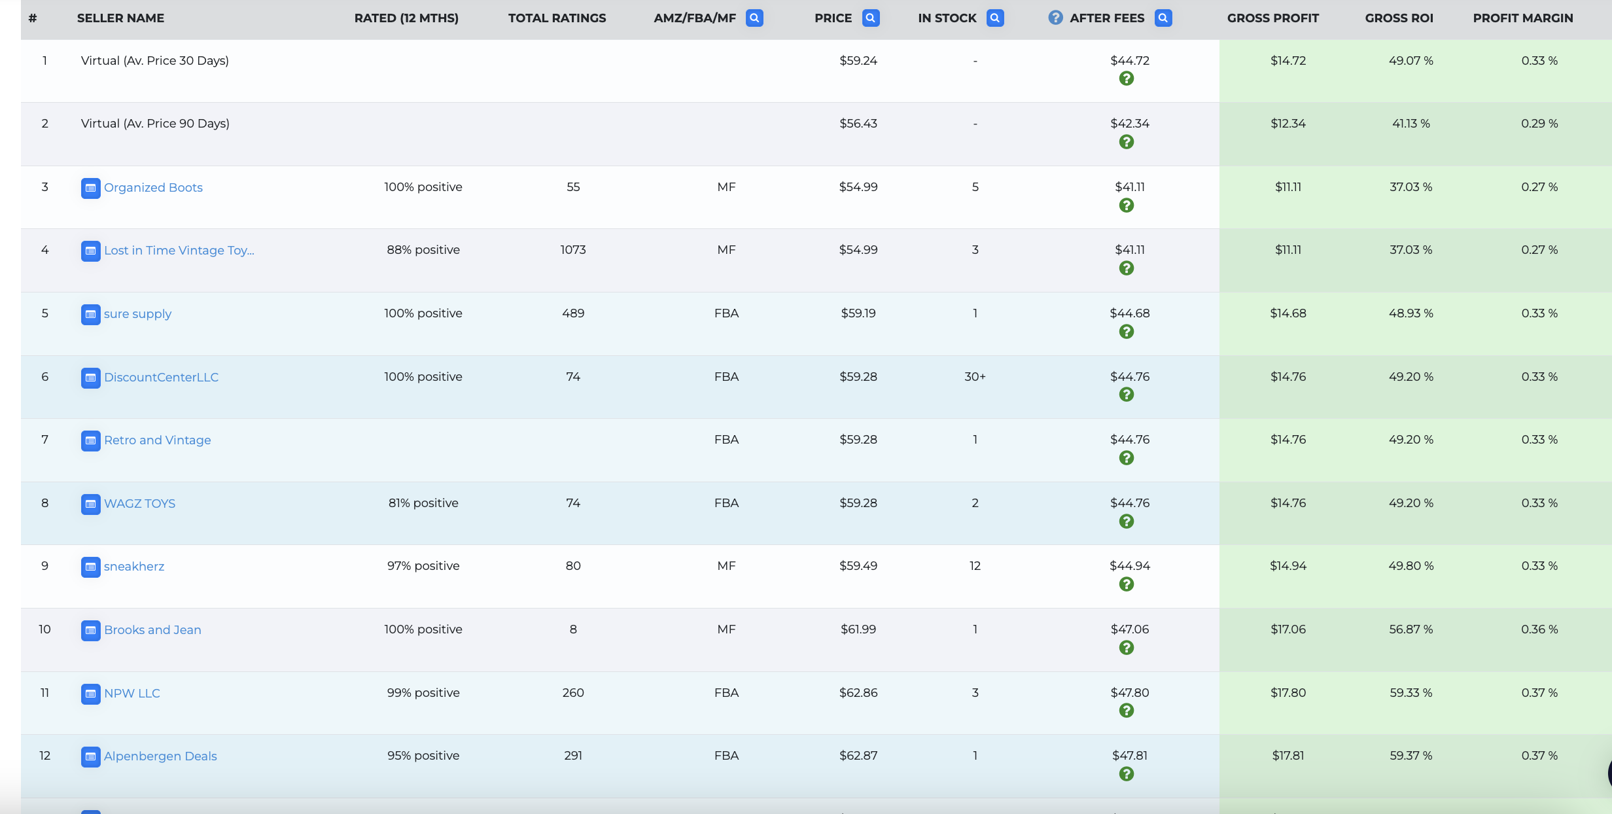
Task: Click the RATED (12 MTHS) column header
Action: pos(406,18)
